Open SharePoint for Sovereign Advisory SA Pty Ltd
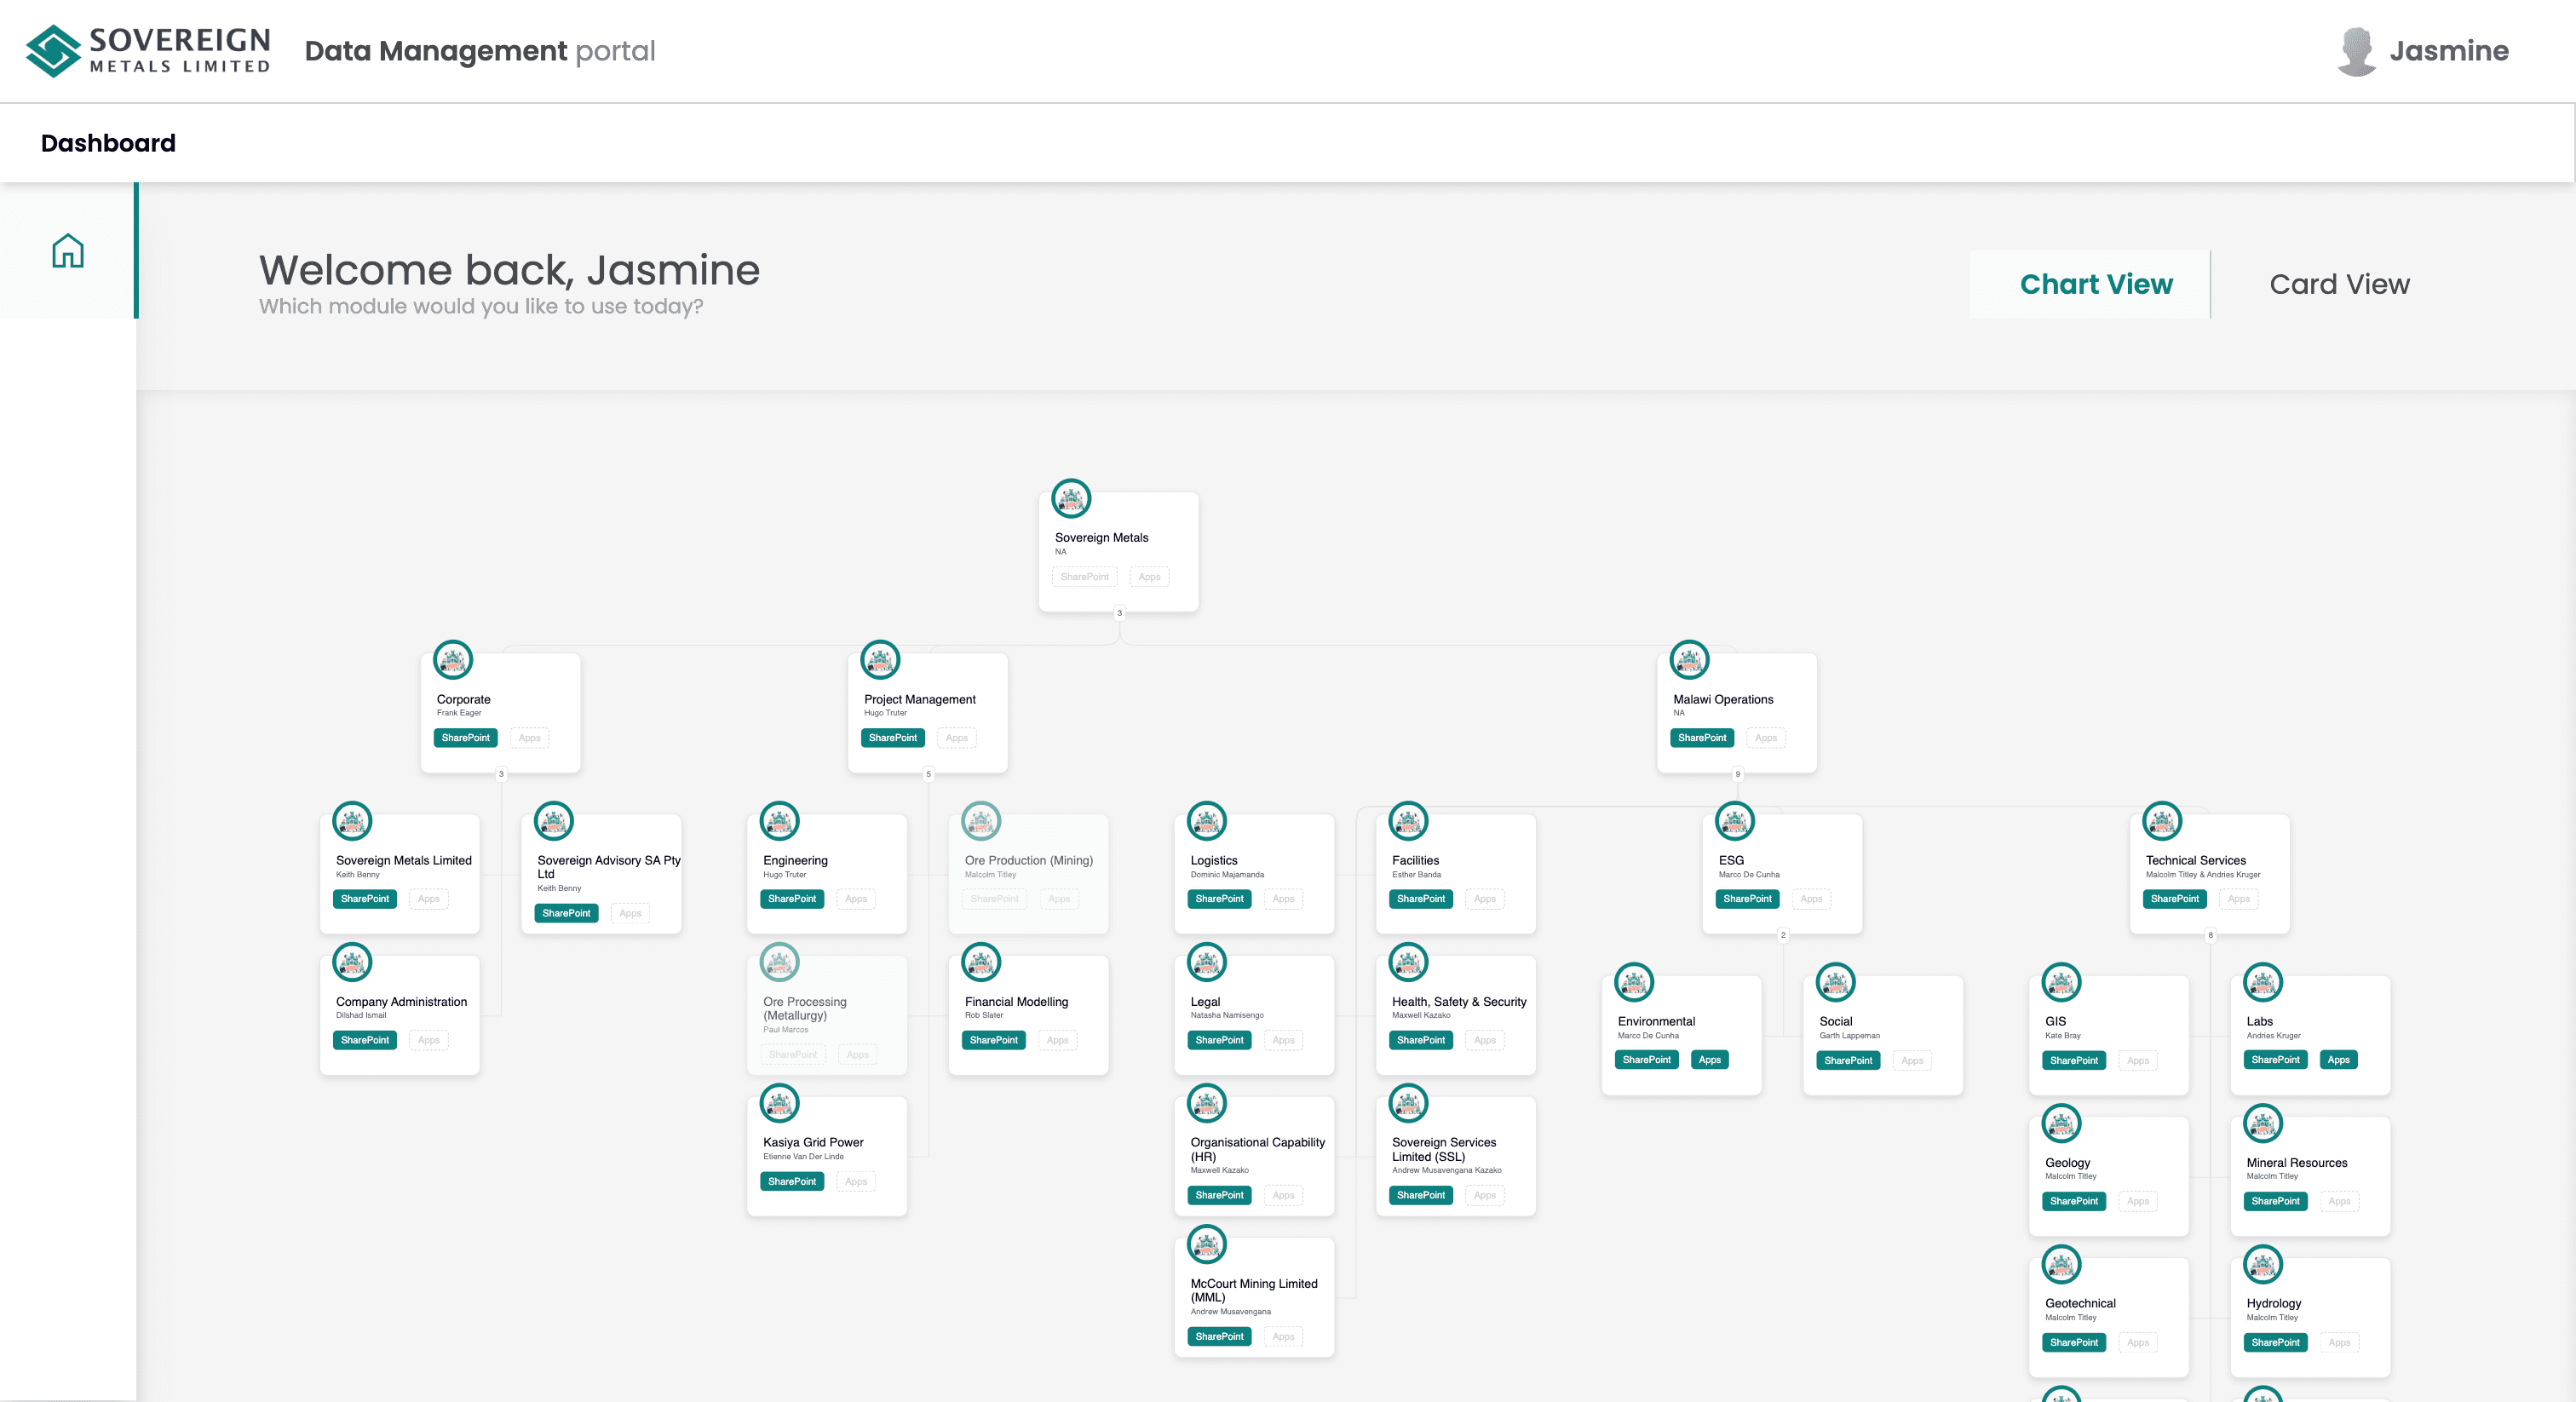 click(566, 913)
